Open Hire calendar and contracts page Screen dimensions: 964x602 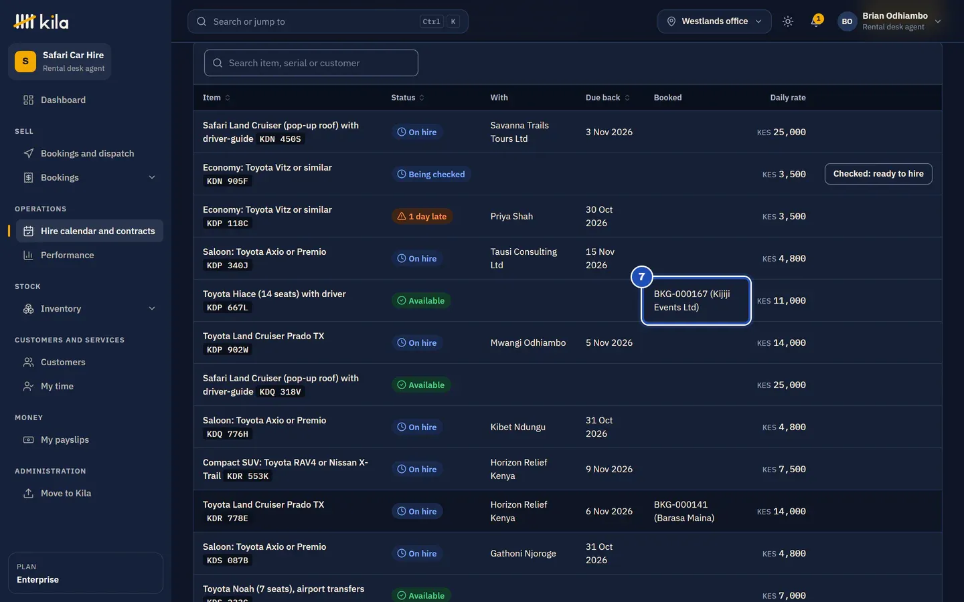click(90, 231)
